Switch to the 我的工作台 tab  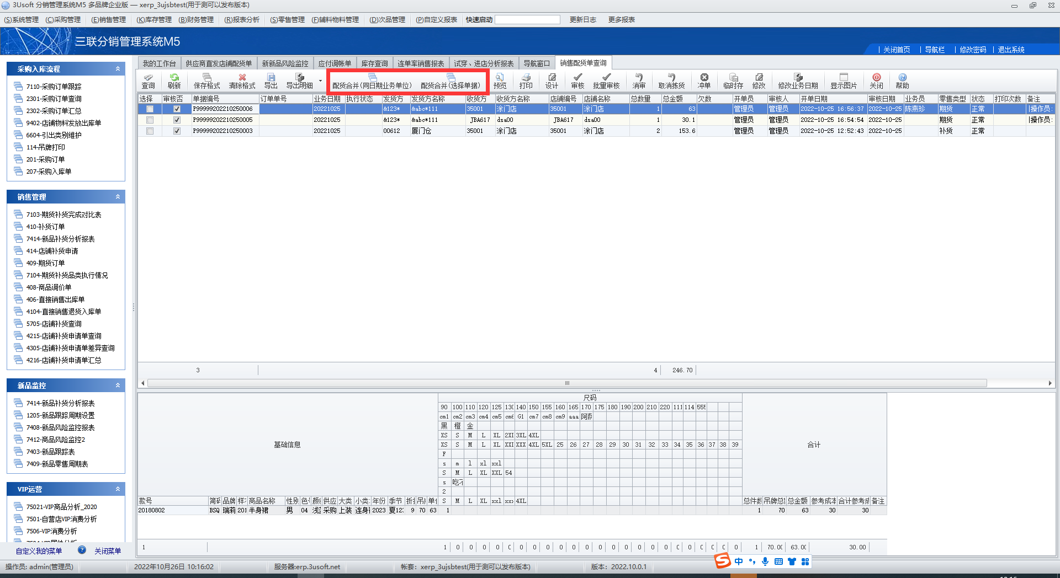(159, 63)
